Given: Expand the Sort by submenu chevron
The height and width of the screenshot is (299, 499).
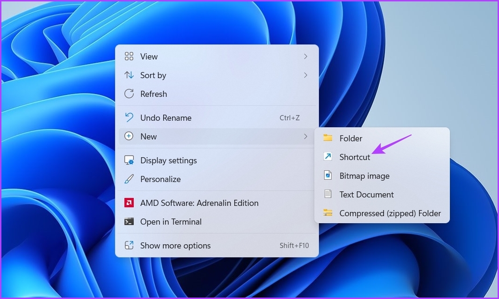Looking at the screenshot, I should tap(305, 75).
